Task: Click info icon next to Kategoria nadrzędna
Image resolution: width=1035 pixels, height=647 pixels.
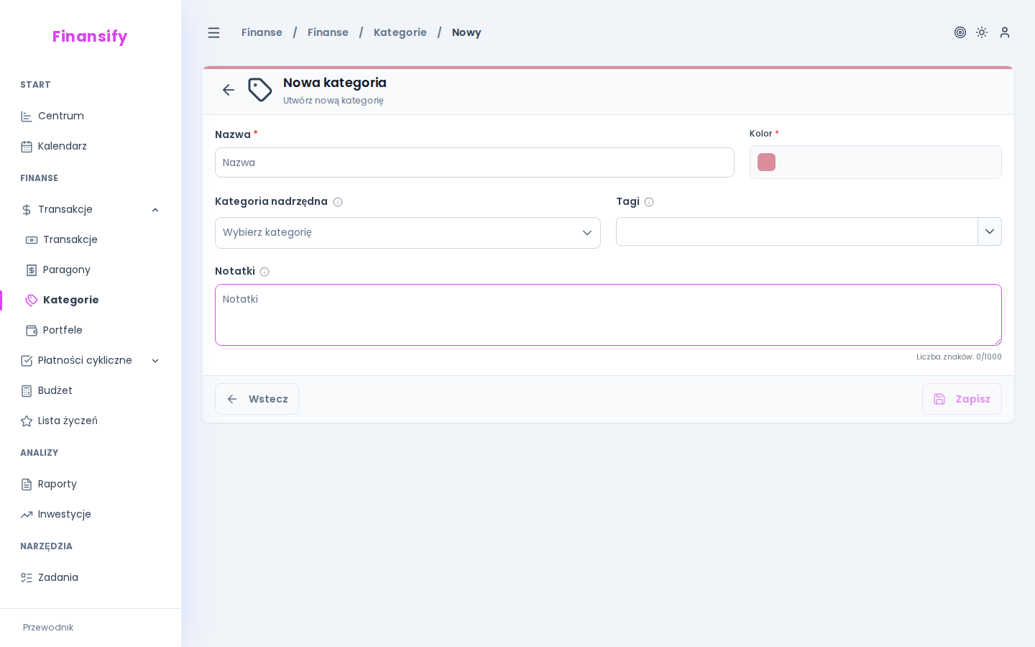Action: coord(338,202)
